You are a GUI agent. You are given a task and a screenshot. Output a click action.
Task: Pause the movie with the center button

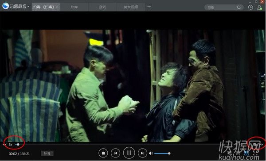tap(129, 153)
